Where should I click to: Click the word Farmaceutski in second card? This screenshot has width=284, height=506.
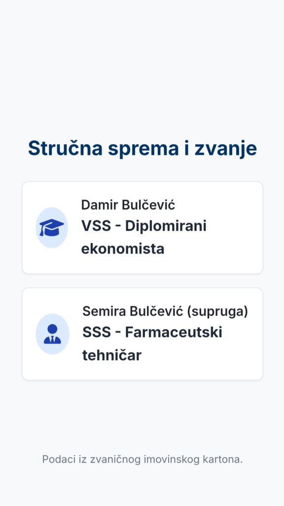[x=174, y=332]
